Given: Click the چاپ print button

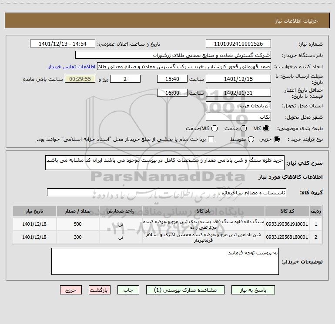Looking at the screenshot, I should coord(128,290).
